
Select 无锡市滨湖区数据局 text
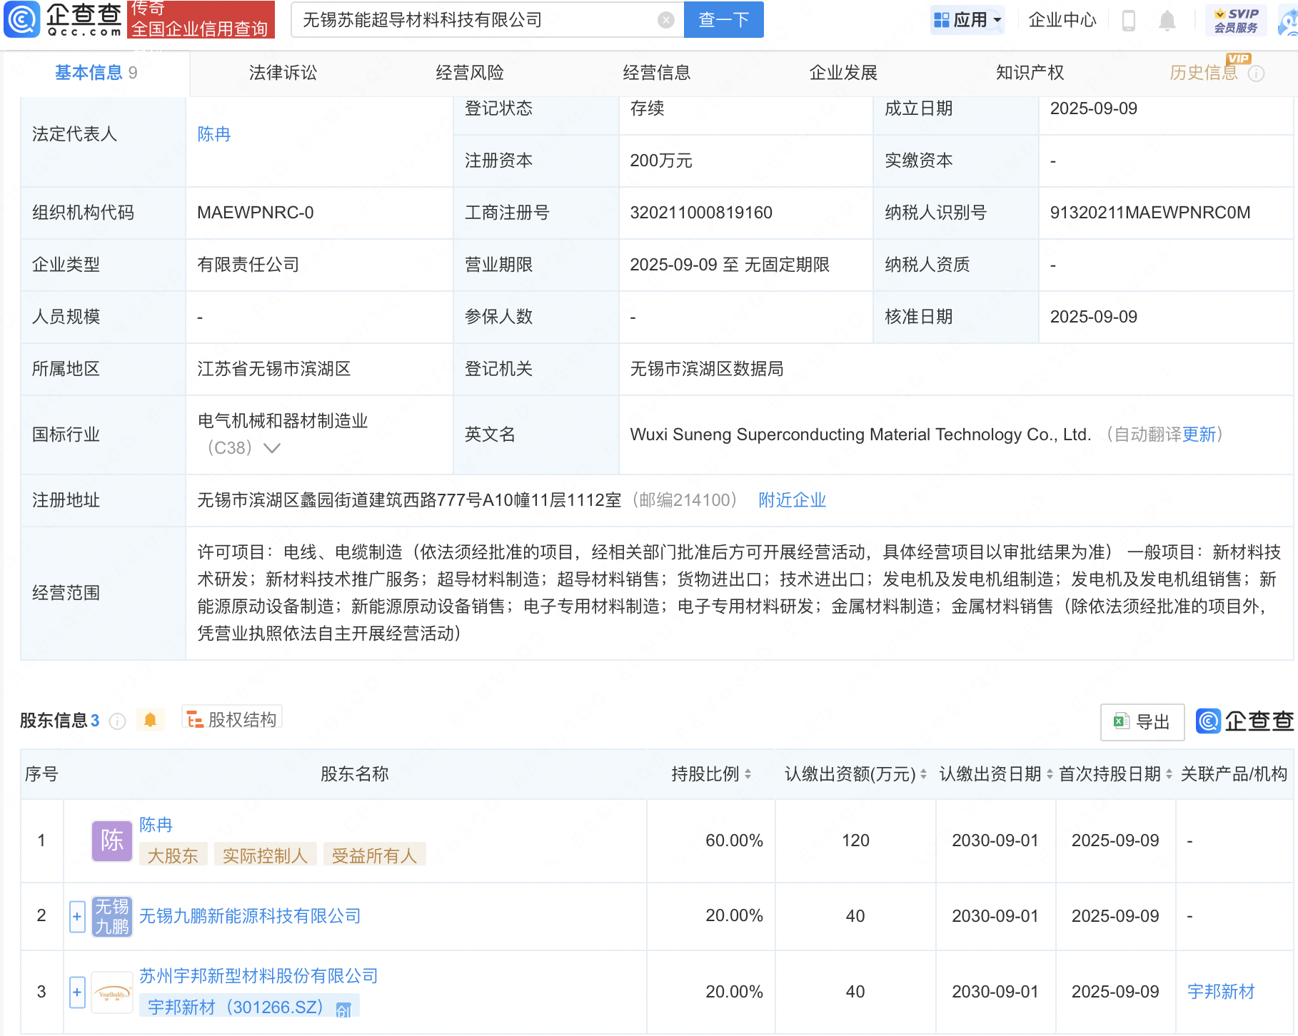[x=707, y=369]
